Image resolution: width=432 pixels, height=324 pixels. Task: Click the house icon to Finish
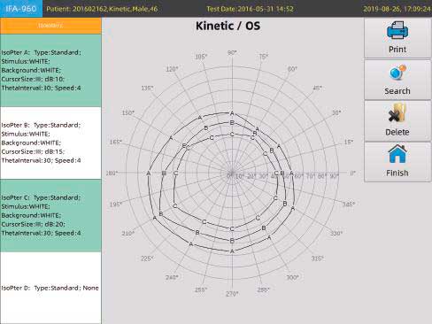397,154
